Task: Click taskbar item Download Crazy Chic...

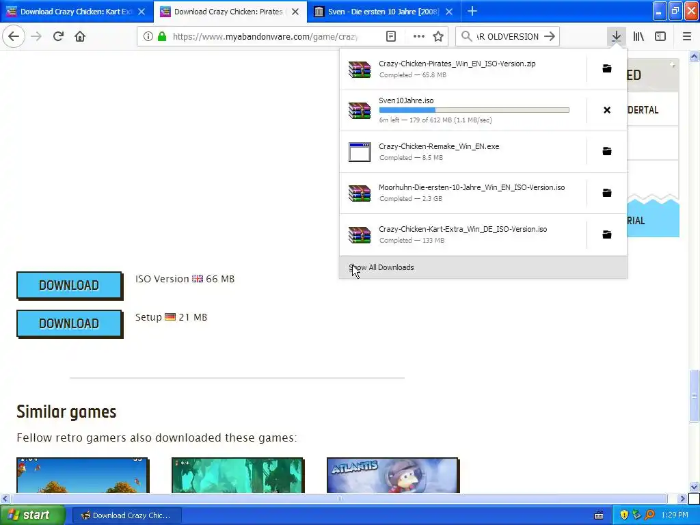Action: pyautogui.click(x=126, y=515)
